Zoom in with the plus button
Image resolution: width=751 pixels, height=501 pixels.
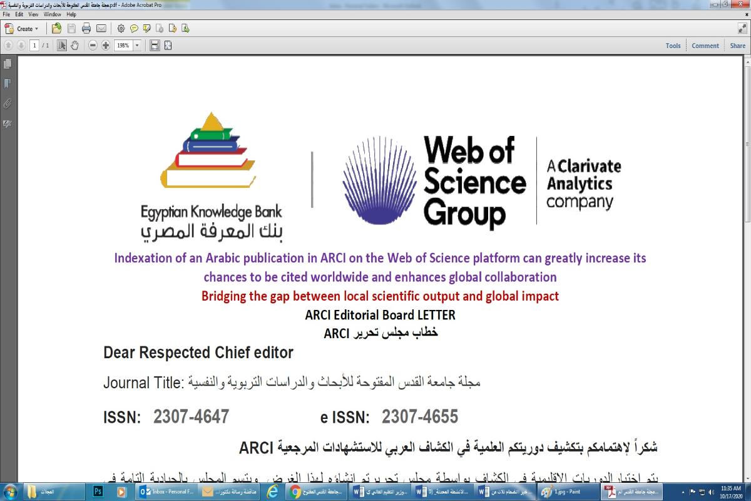(106, 46)
